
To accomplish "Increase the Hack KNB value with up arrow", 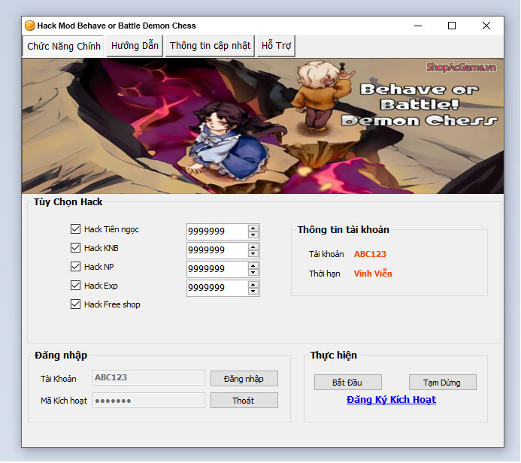I will click(x=253, y=247).
